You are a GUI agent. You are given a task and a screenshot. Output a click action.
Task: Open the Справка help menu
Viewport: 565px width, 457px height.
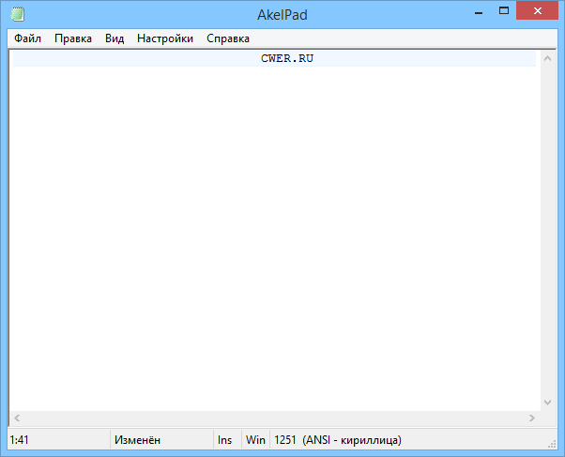click(x=228, y=38)
